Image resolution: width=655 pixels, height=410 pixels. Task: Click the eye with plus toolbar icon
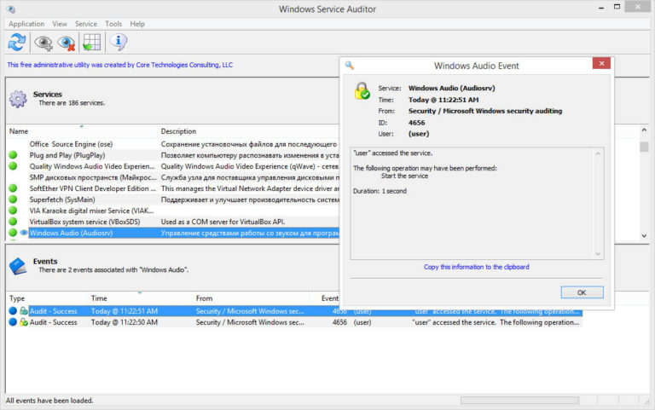[x=43, y=43]
